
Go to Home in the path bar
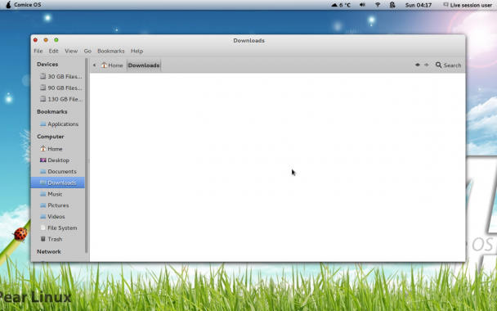click(x=112, y=65)
